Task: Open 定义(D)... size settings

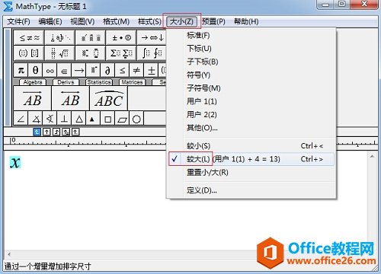Action: [251, 190]
